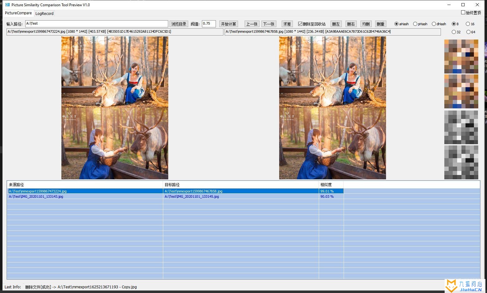Close the Picture Similarity Comparison window
The height and width of the screenshot is (293, 487).
tap(477, 5)
